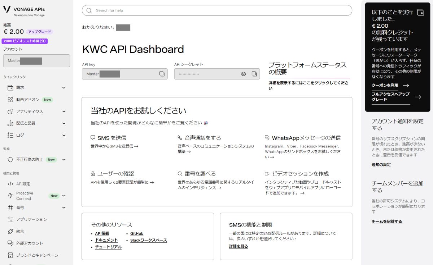Expand the アナリティクス menu chevron
The height and width of the screenshot is (265, 433).
click(64, 111)
